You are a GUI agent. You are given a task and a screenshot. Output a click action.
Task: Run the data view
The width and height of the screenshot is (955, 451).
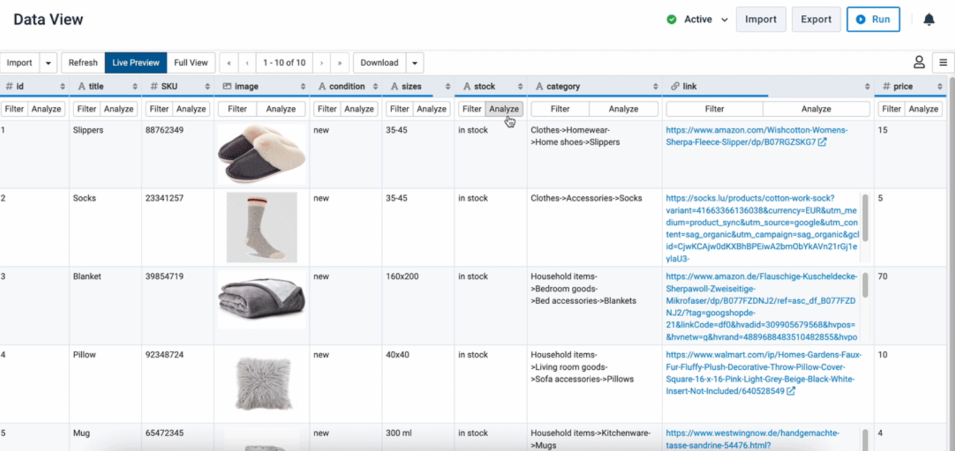point(873,20)
